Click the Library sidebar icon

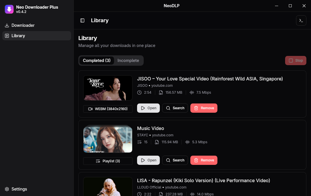point(7,36)
